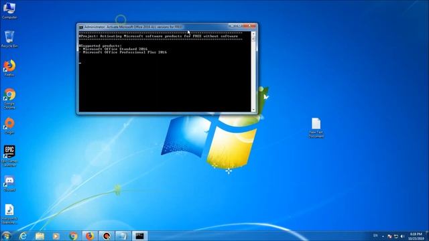Click the console scrollbar up arrow
Image resolution: width=429 pixels, height=241 pixels.
(x=253, y=34)
